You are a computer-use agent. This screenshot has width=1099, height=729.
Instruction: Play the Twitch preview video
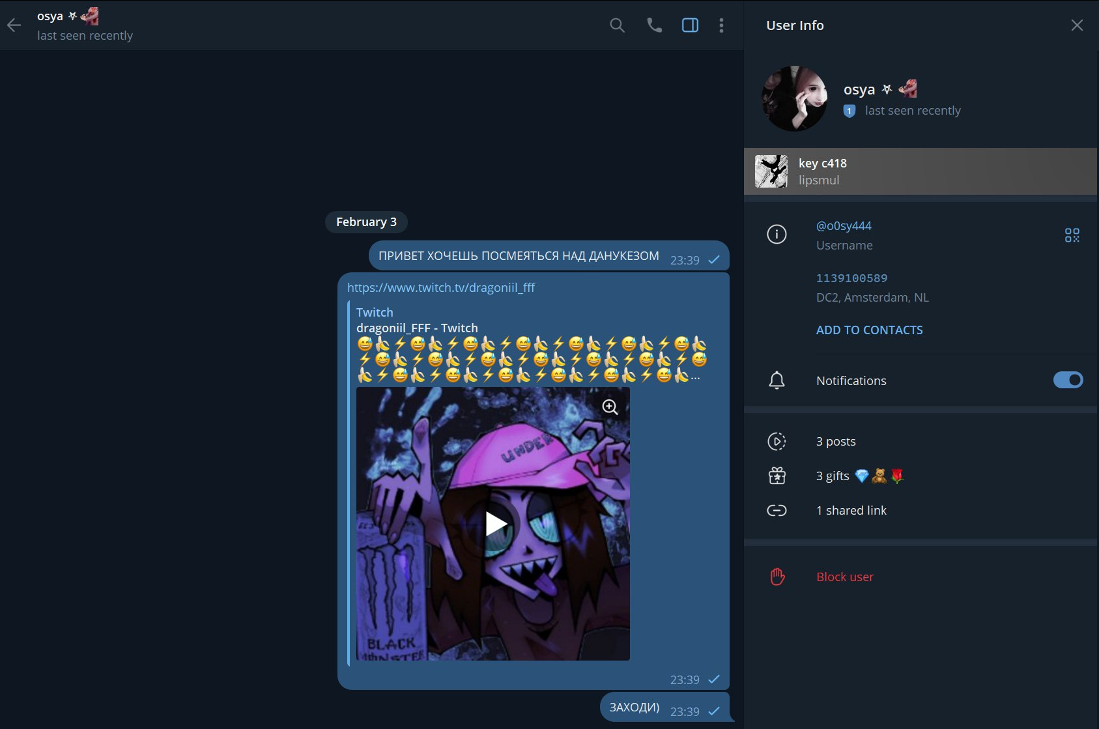point(495,524)
